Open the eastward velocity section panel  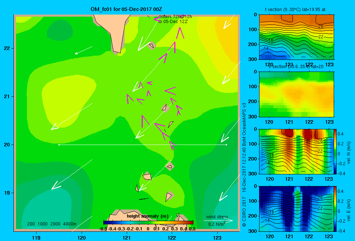coord(296,209)
